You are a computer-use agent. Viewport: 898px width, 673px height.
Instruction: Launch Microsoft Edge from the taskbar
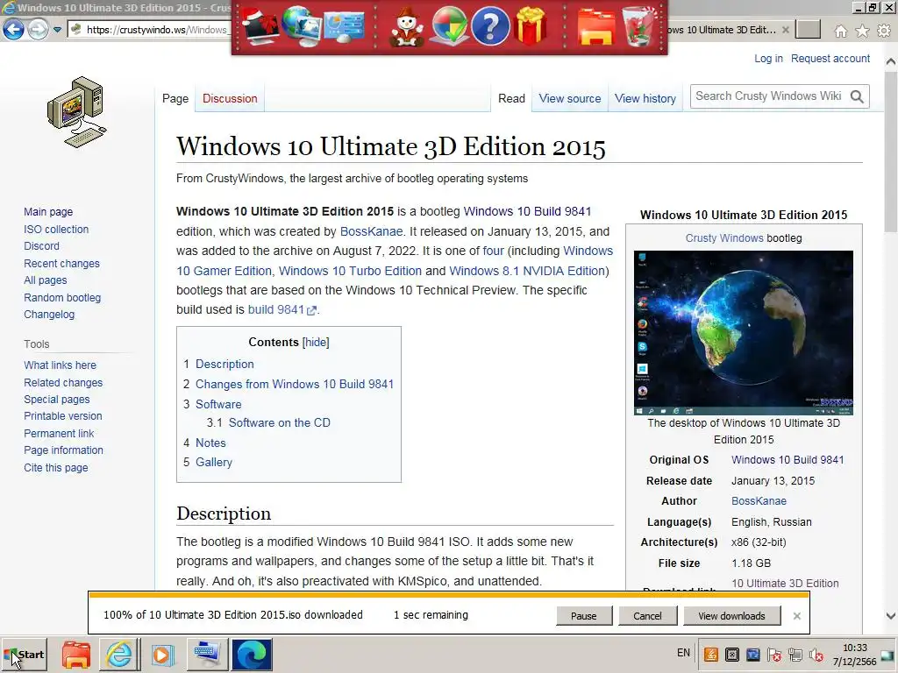click(x=252, y=654)
